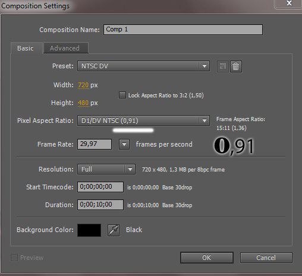Click the Start Timecode field

(100, 187)
